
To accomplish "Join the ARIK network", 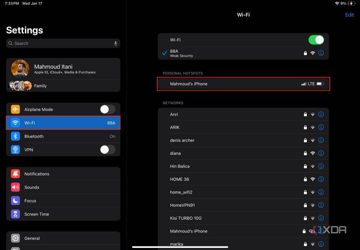I will coord(243,127).
